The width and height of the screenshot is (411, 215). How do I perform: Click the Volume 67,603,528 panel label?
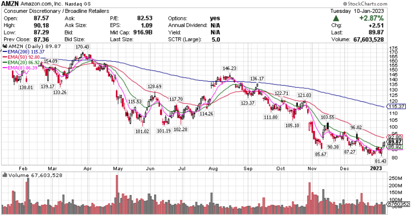click(x=33, y=175)
